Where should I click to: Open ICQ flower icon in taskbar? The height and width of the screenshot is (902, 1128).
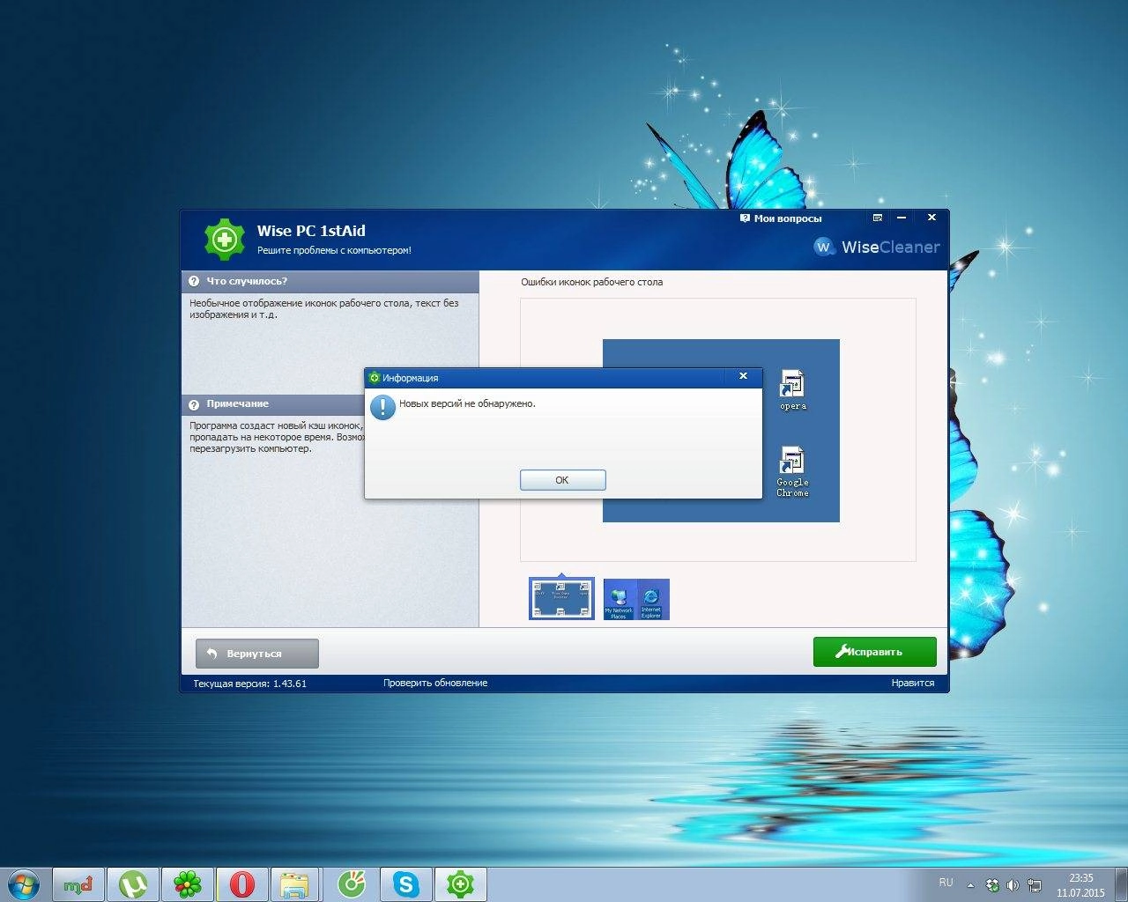[188, 884]
